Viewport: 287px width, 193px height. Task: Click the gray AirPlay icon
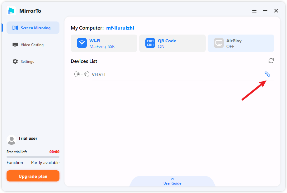[x=219, y=43]
